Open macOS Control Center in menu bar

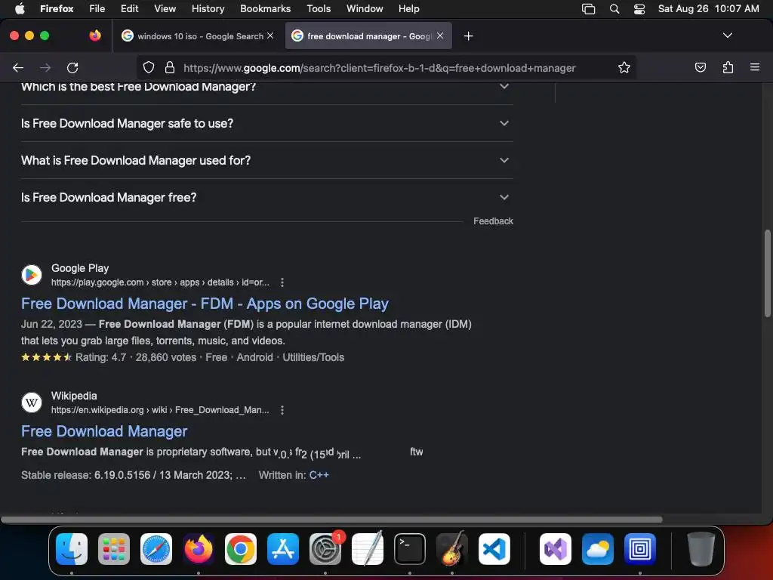[639, 9]
